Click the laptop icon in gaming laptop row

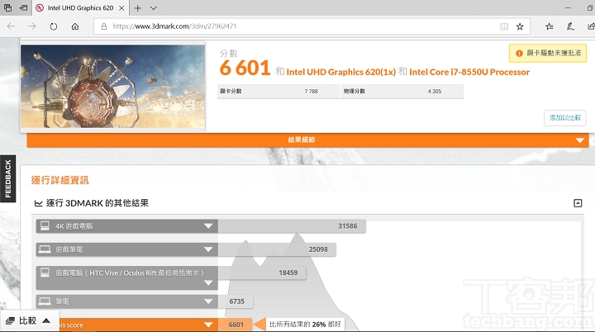pyautogui.click(x=45, y=249)
